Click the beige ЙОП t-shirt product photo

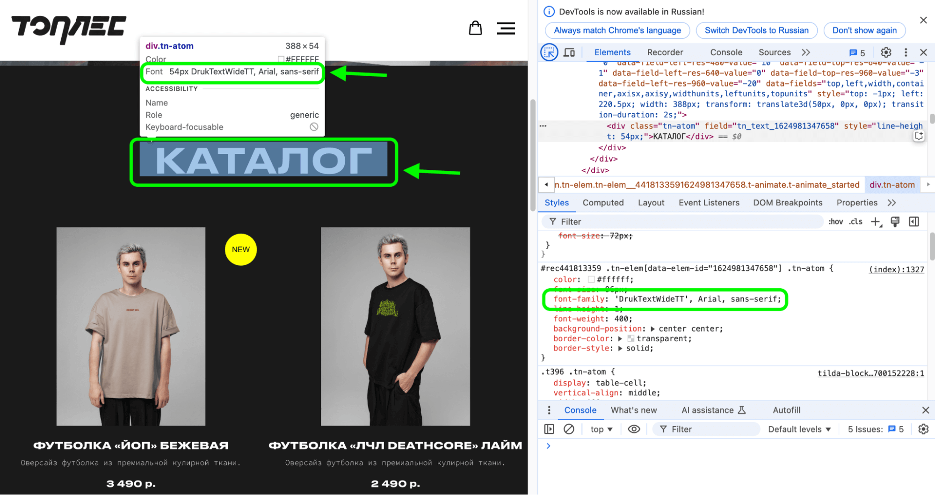click(131, 326)
